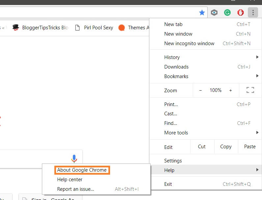
Task: Increase zoom with the plus button
Action: 230,90
